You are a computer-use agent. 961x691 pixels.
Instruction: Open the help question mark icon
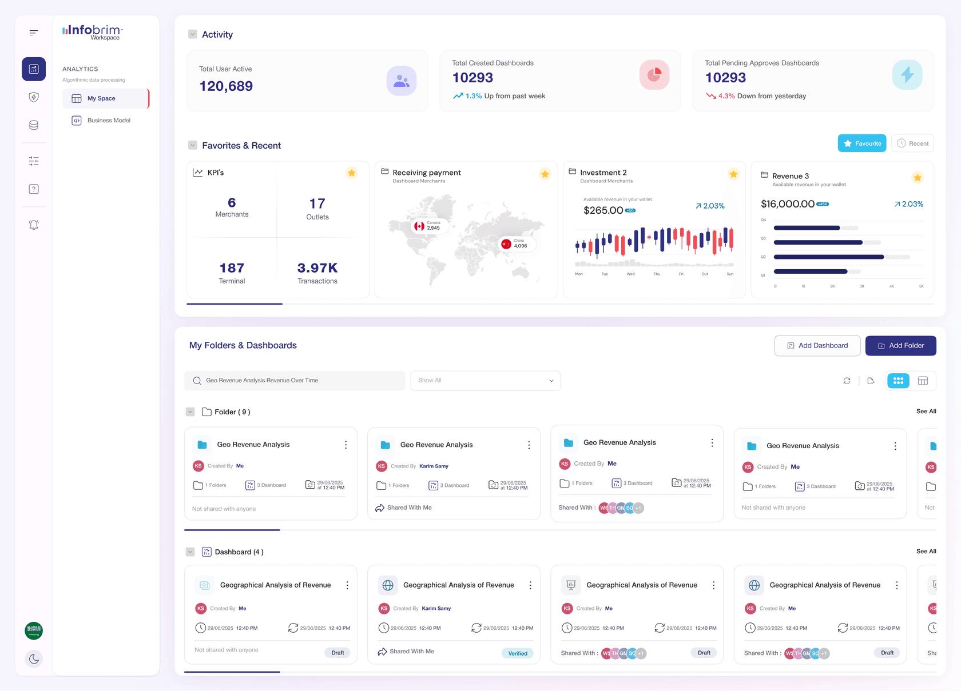pyautogui.click(x=34, y=189)
